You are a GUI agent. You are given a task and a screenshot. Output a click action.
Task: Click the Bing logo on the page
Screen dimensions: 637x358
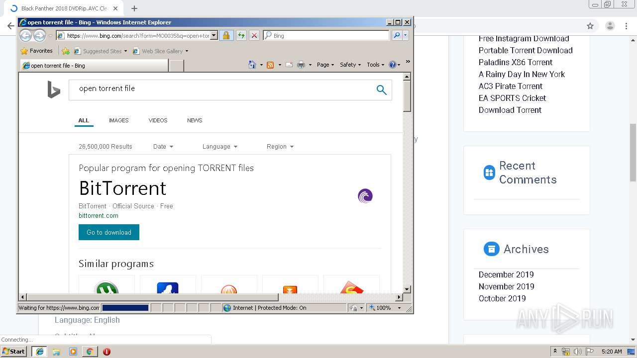54,89
